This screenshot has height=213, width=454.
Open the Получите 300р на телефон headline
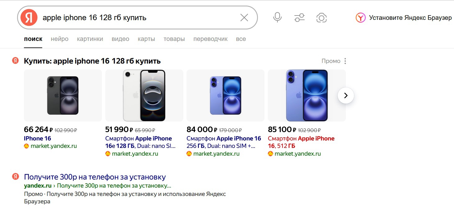[x=95, y=177]
